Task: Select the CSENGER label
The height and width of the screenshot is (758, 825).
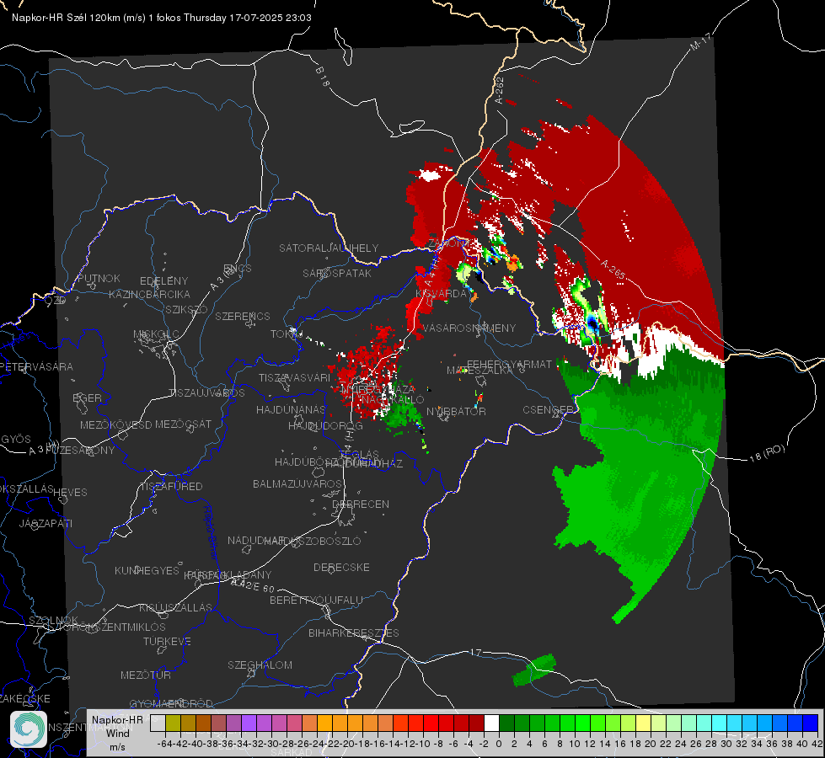Action: pyautogui.click(x=548, y=410)
